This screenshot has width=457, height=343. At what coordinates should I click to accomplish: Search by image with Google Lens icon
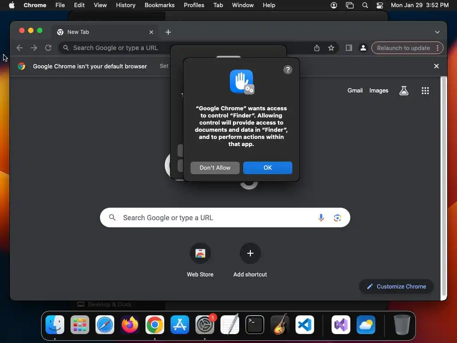[x=337, y=218]
